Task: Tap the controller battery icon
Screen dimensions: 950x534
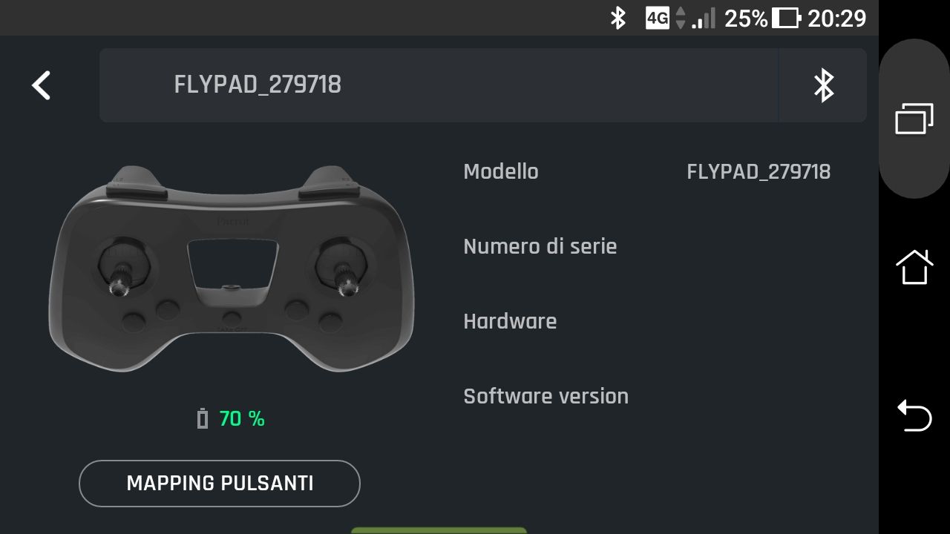Action: click(x=203, y=419)
